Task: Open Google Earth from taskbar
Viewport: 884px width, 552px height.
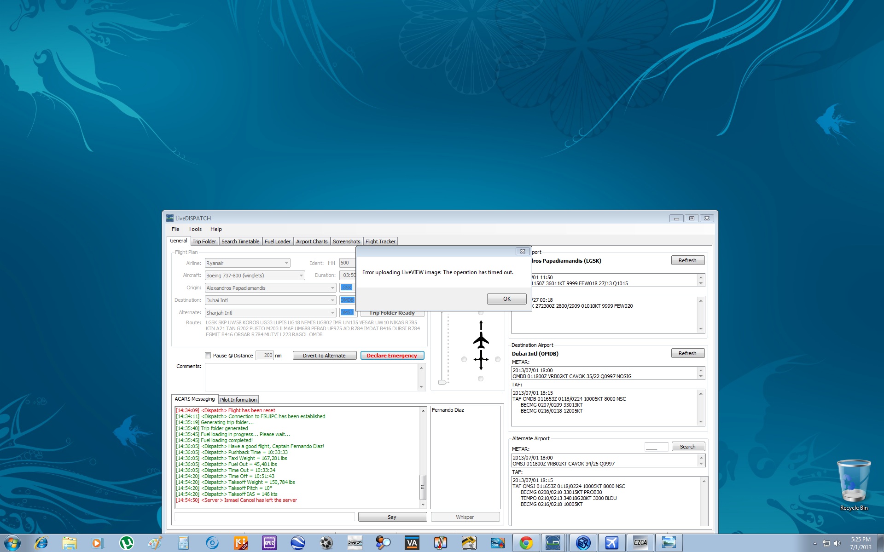Action: tap(298, 543)
